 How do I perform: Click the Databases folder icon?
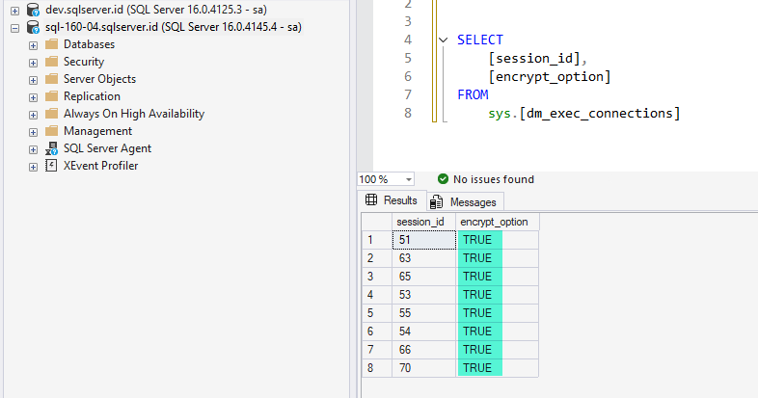tap(51, 44)
